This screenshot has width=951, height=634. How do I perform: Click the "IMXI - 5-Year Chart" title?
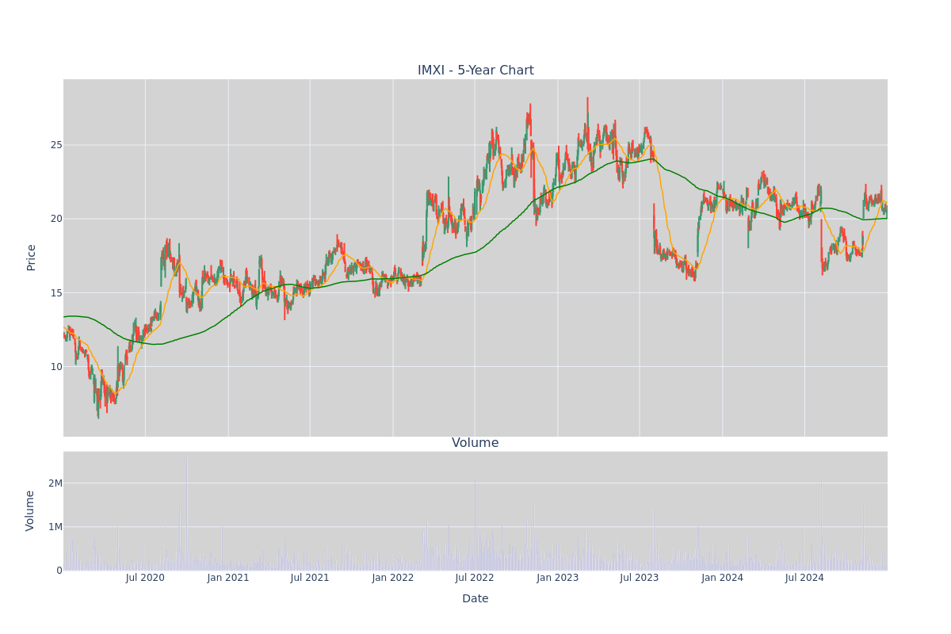click(475, 71)
